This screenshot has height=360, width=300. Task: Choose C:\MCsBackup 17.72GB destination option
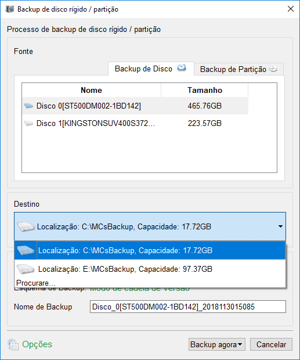(150, 250)
